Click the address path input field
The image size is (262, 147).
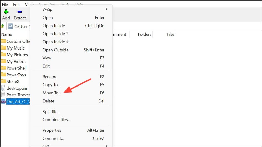click(22, 26)
